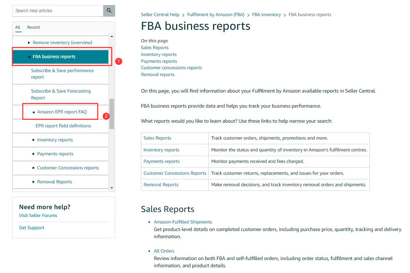The image size is (410, 273).
Task: Open Payments reports in the sidebar
Action: (55, 154)
